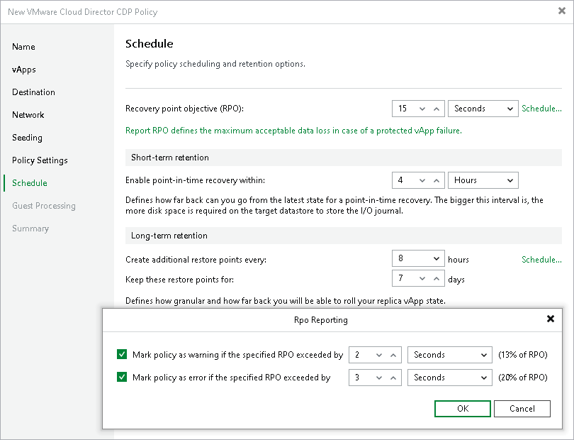The image size is (574, 440).
Task: Go to the Name step
Action: tap(23, 47)
